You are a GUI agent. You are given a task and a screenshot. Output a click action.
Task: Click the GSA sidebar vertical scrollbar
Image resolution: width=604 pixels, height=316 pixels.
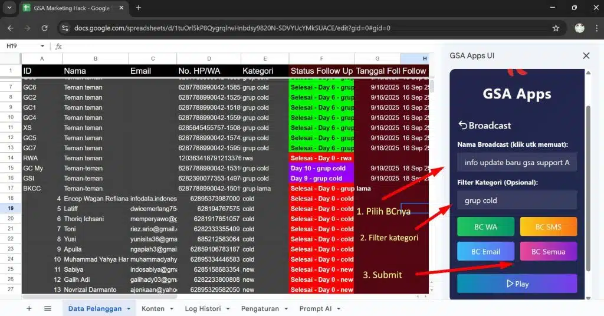588,188
